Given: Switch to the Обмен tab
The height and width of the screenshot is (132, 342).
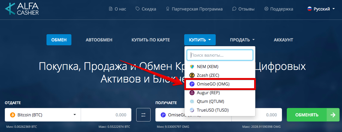Looking at the screenshot, I should tap(59, 40).
